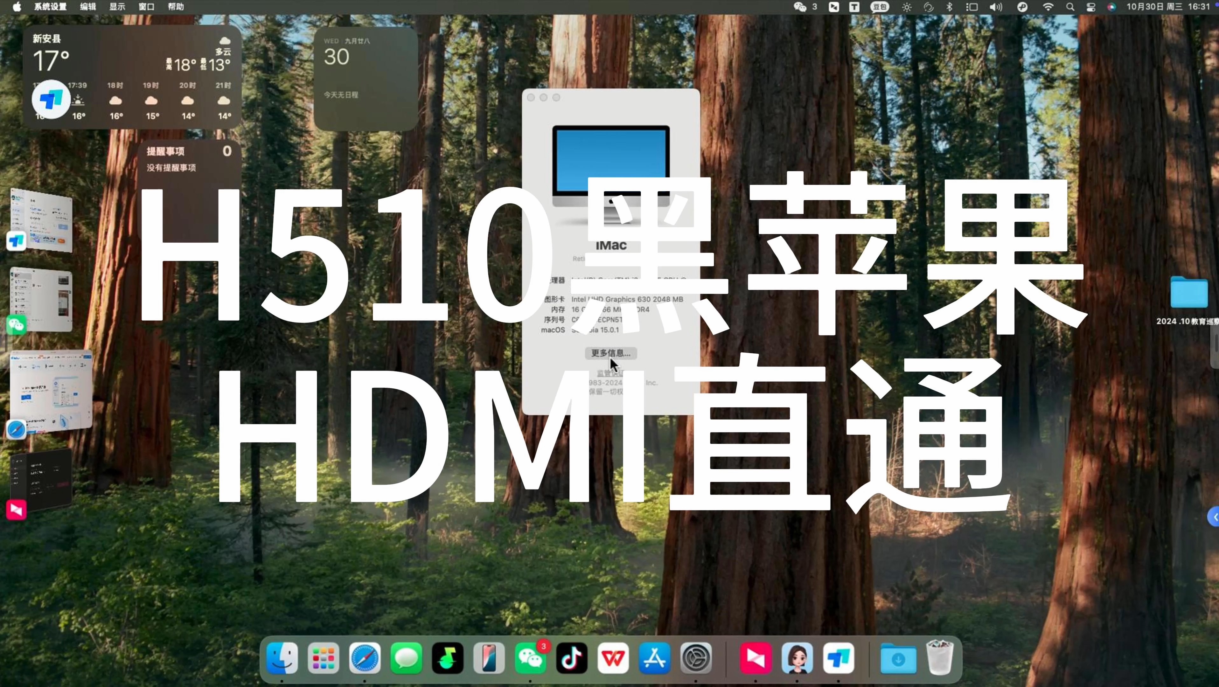The width and height of the screenshot is (1219, 687).
Task: Click the 豆包 menu bar icon
Action: pyautogui.click(x=880, y=7)
